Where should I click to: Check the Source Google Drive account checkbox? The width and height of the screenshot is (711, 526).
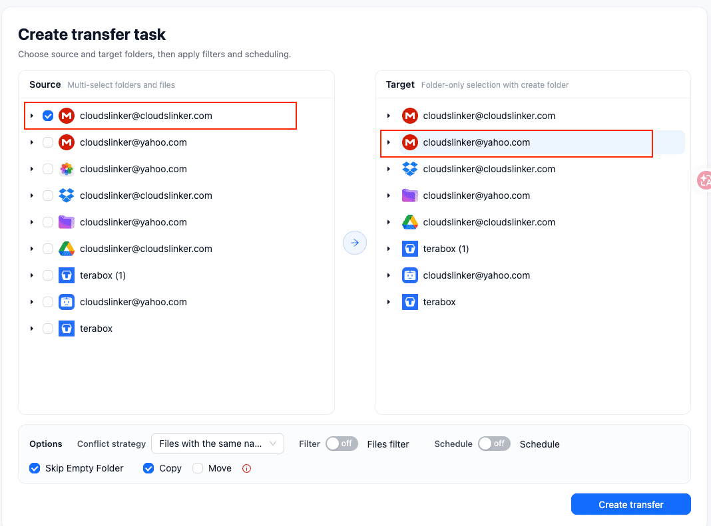[48, 249]
